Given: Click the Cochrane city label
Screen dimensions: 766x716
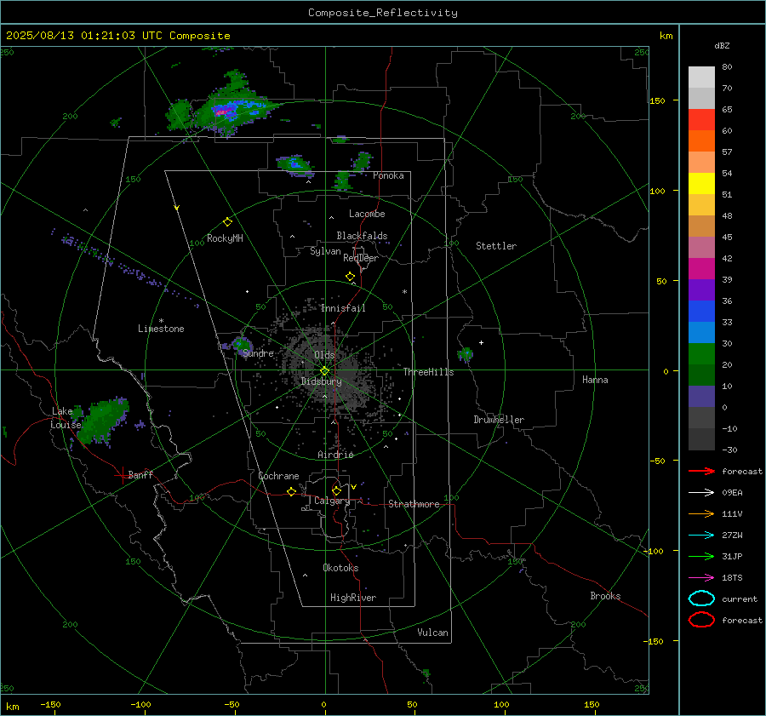Looking at the screenshot, I should 278,476.
